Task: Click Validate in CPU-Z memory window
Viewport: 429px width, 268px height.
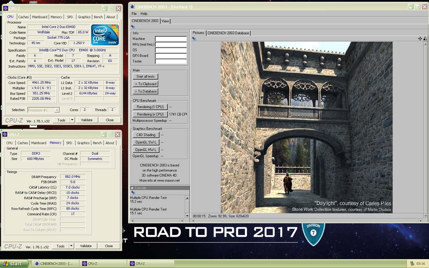Action: click(x=86, y=246)
